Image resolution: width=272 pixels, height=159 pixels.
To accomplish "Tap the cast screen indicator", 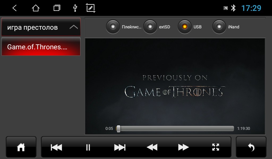I will 226,8.
